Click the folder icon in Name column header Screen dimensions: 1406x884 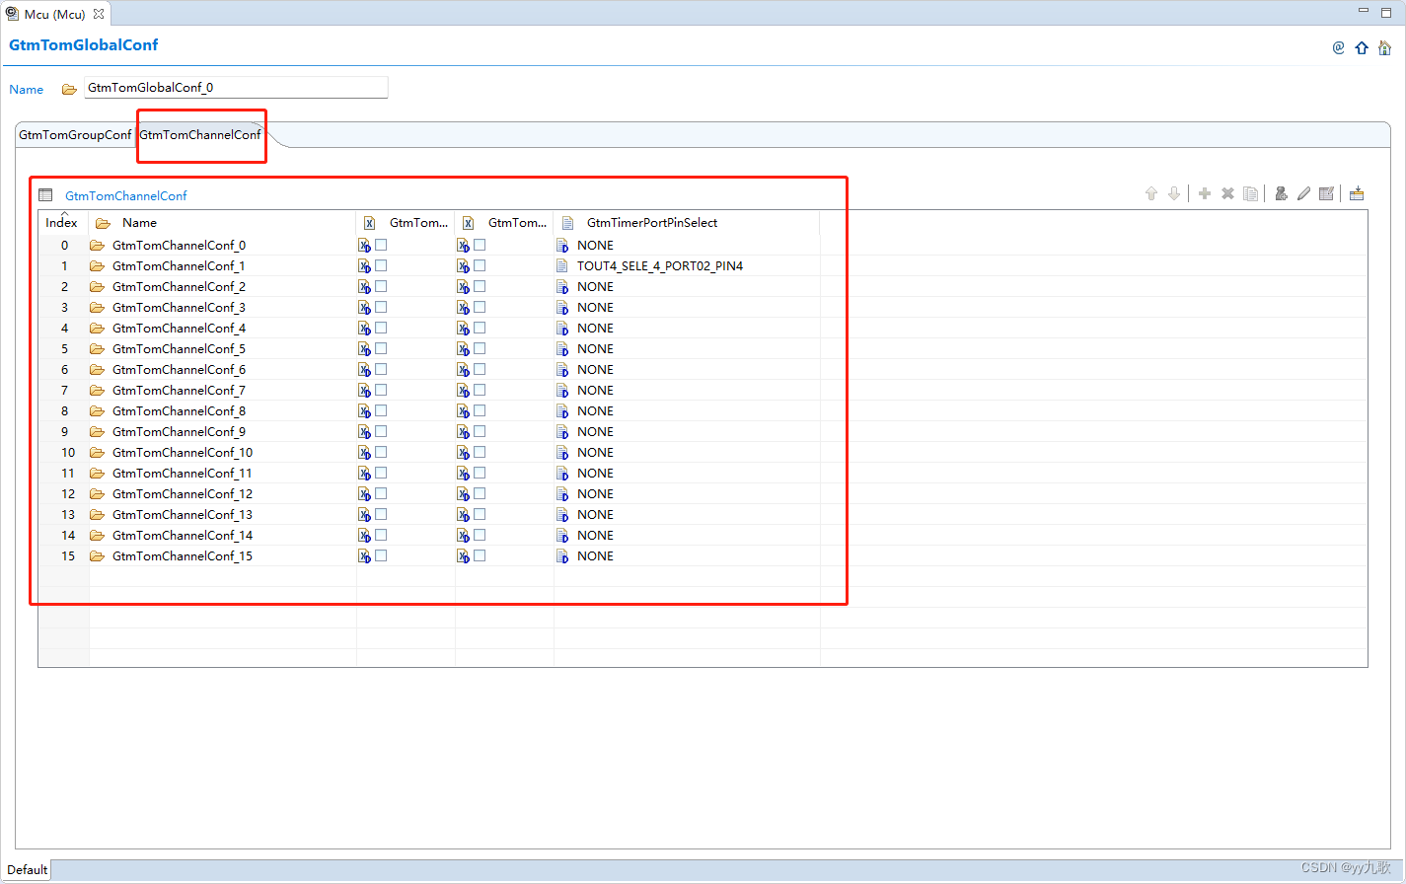103,223
